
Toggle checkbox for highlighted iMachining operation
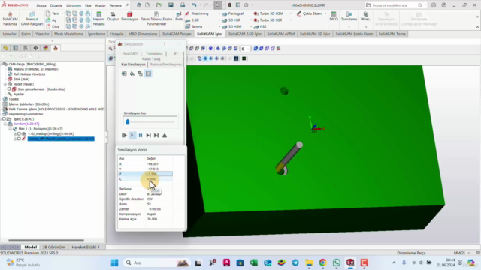click(x=19, y=139)
